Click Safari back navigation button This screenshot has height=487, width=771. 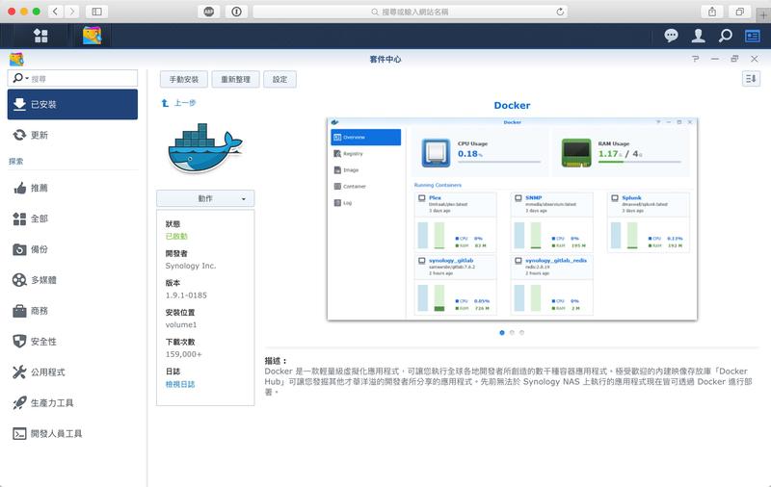click(56, 12)
